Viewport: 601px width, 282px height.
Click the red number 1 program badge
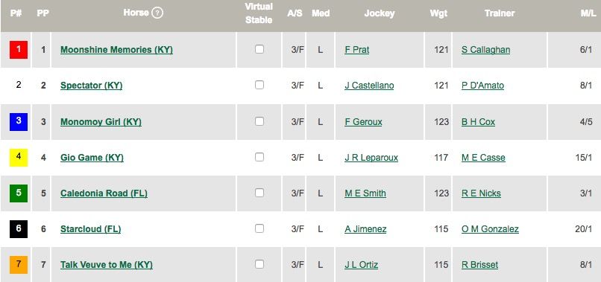[x=19, y=50]
